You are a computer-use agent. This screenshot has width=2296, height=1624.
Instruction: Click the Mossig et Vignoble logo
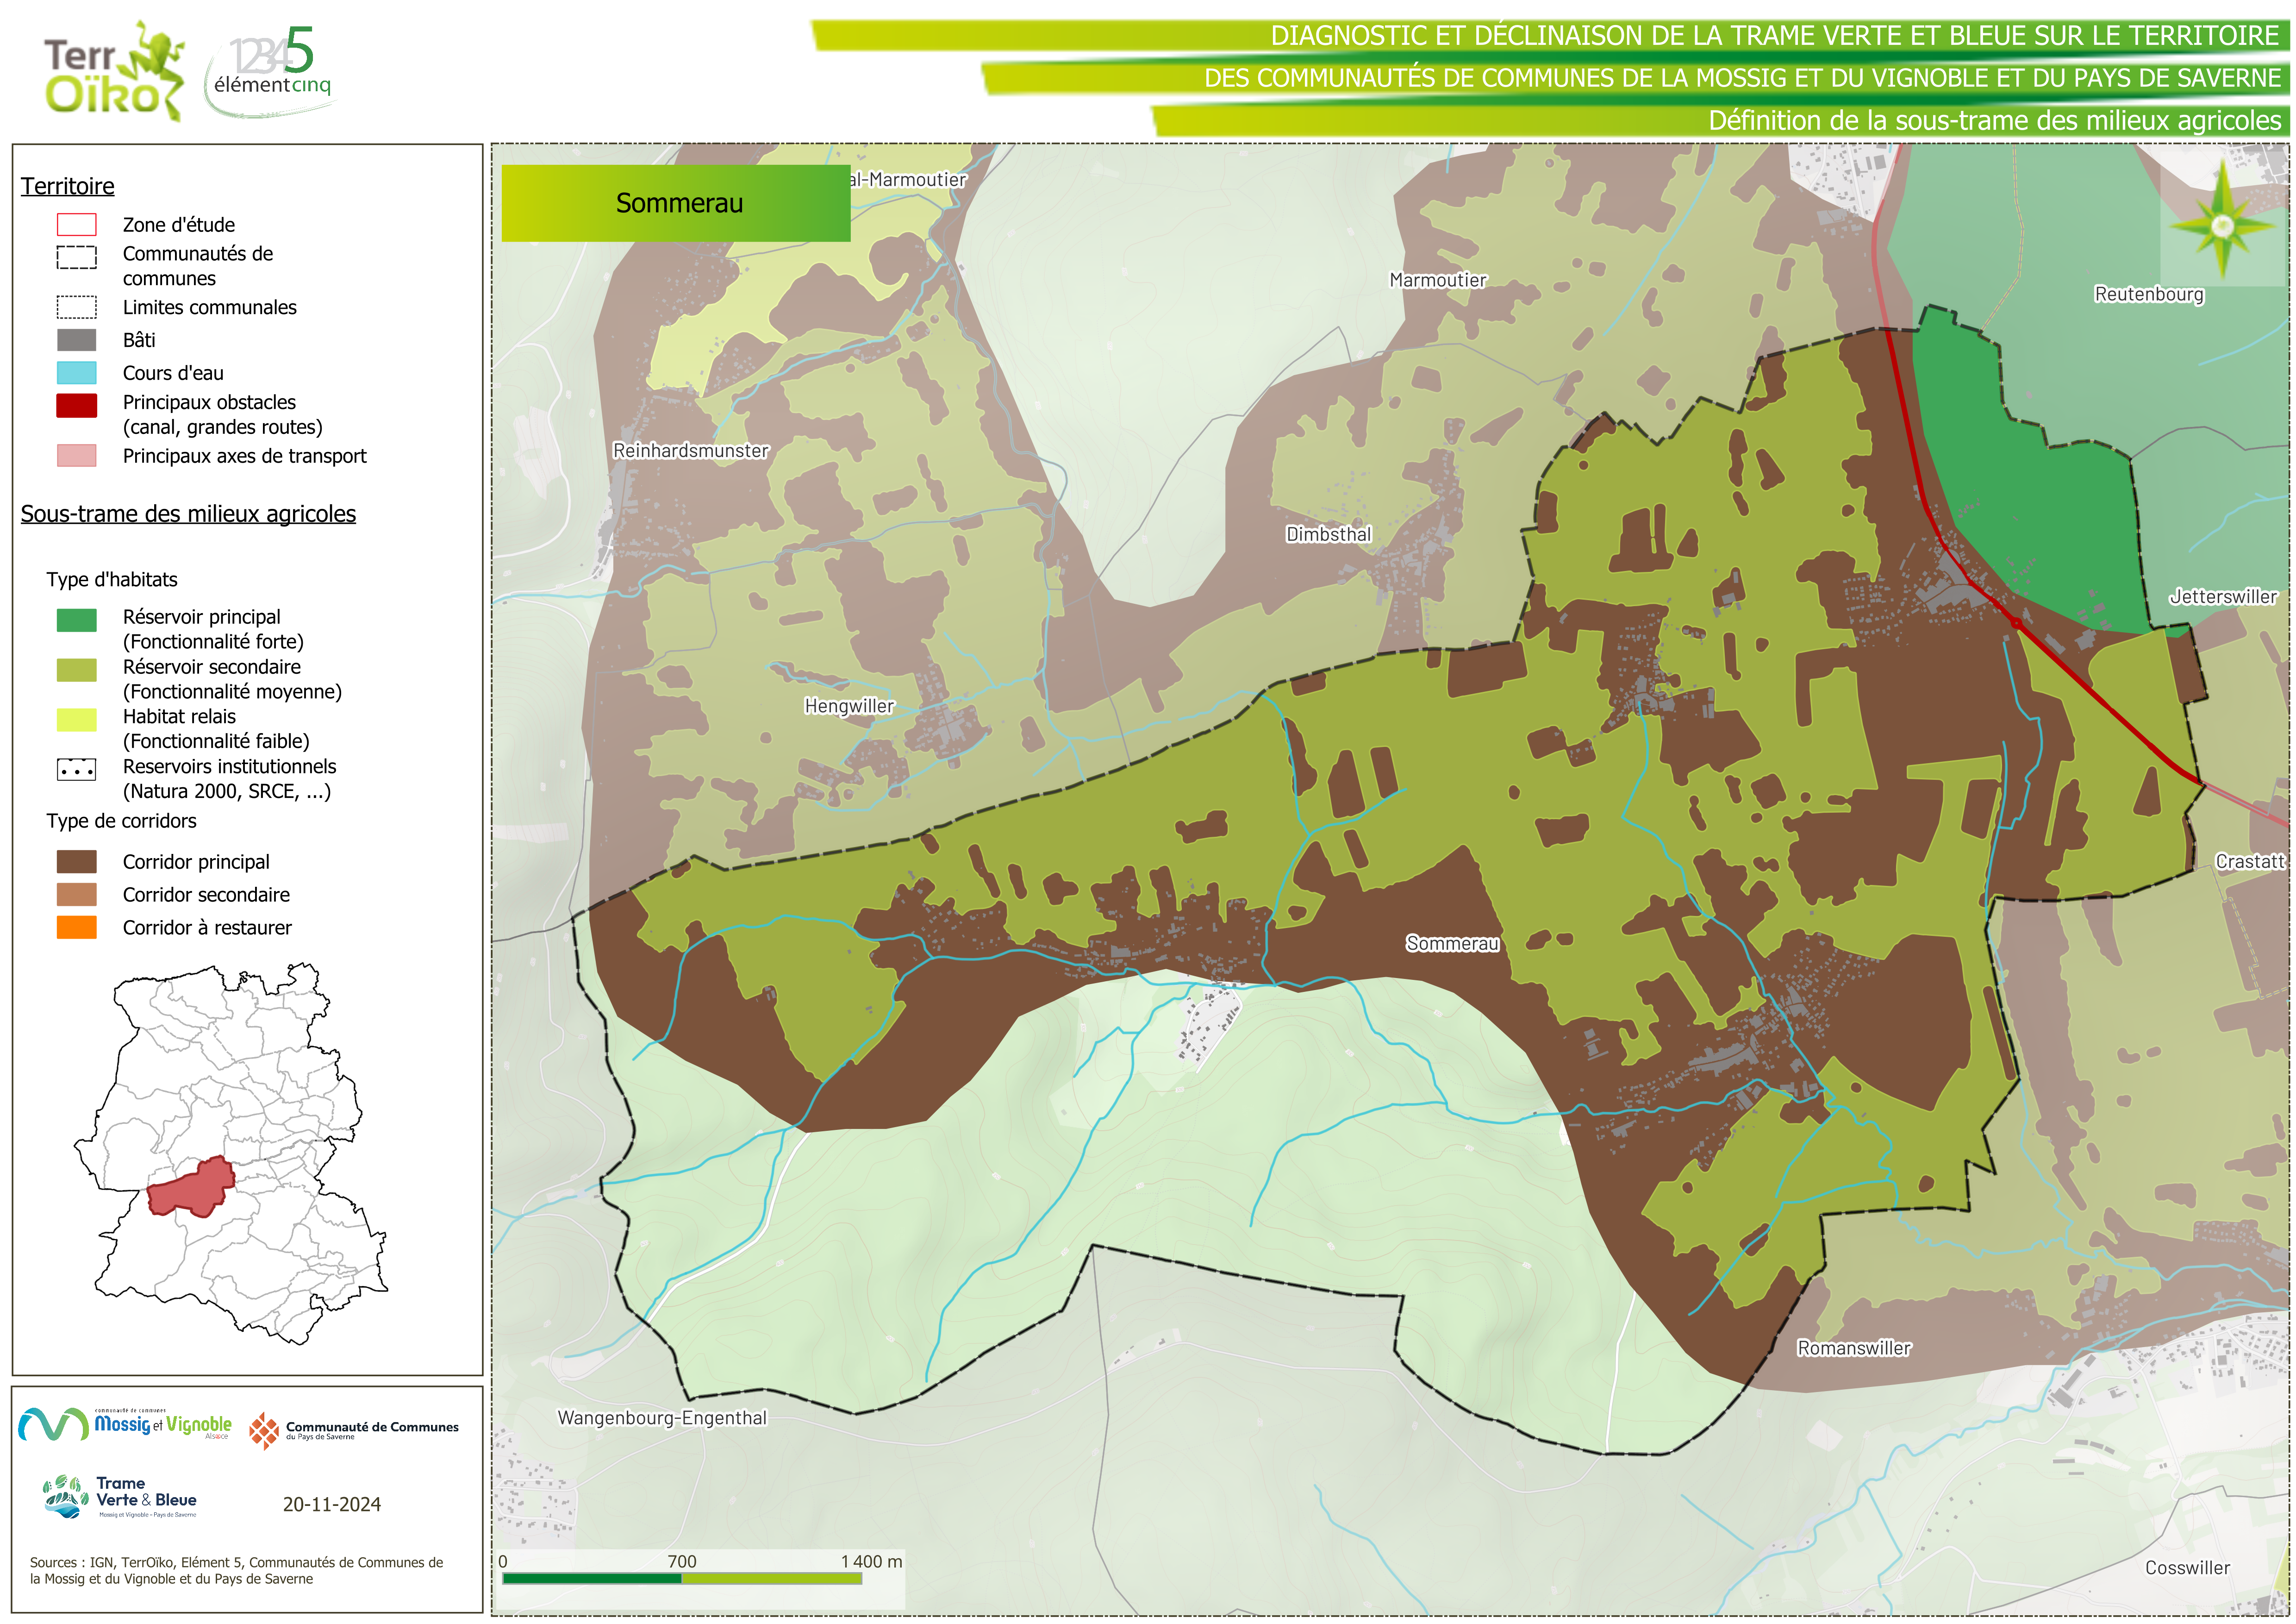pyautogui.click(x=125, y=1424)
